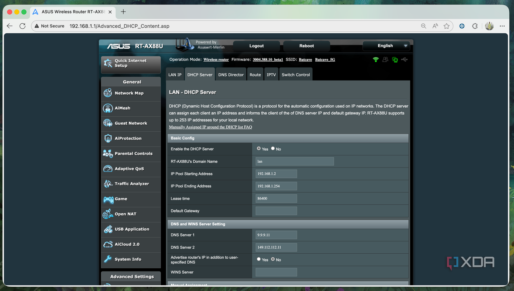The image size is (514, 291).
Task: Disable advertising router's IP with No
Action: point(273,259)
